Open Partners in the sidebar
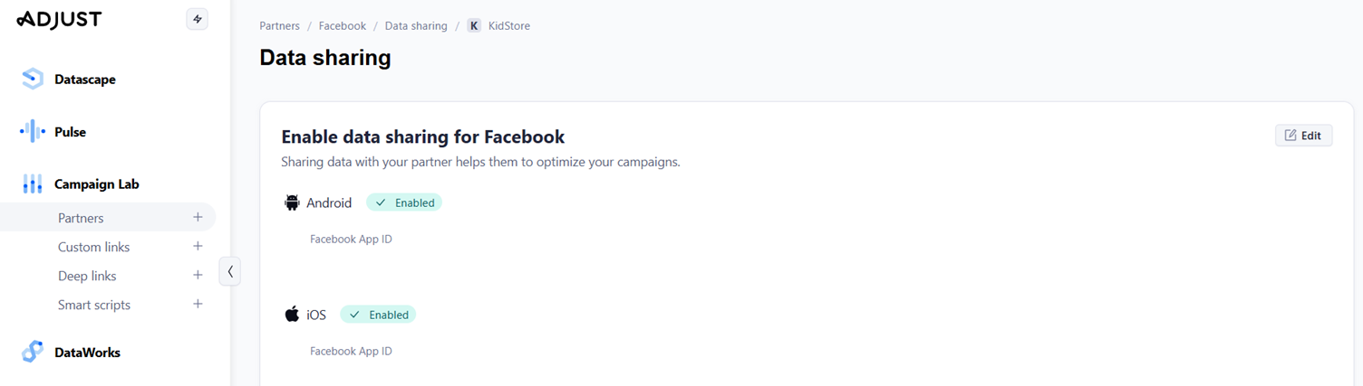Viewport: 1363px width, 386px height. [x=81, y=218]
